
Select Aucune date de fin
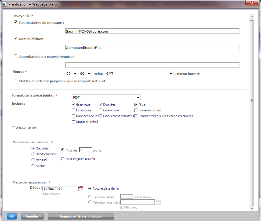pos(90,188)
